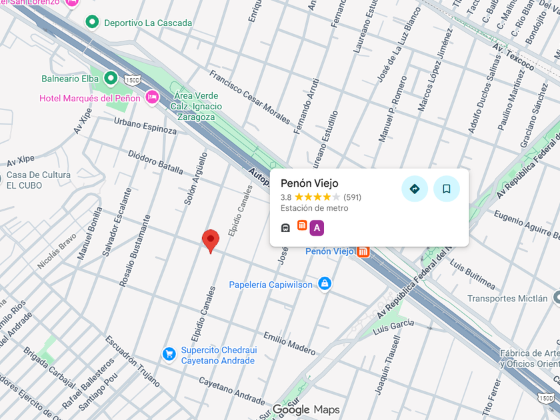560x420 pixels.
Task: Click the Peñón Viejo station map label
Action: coord(329,251)
